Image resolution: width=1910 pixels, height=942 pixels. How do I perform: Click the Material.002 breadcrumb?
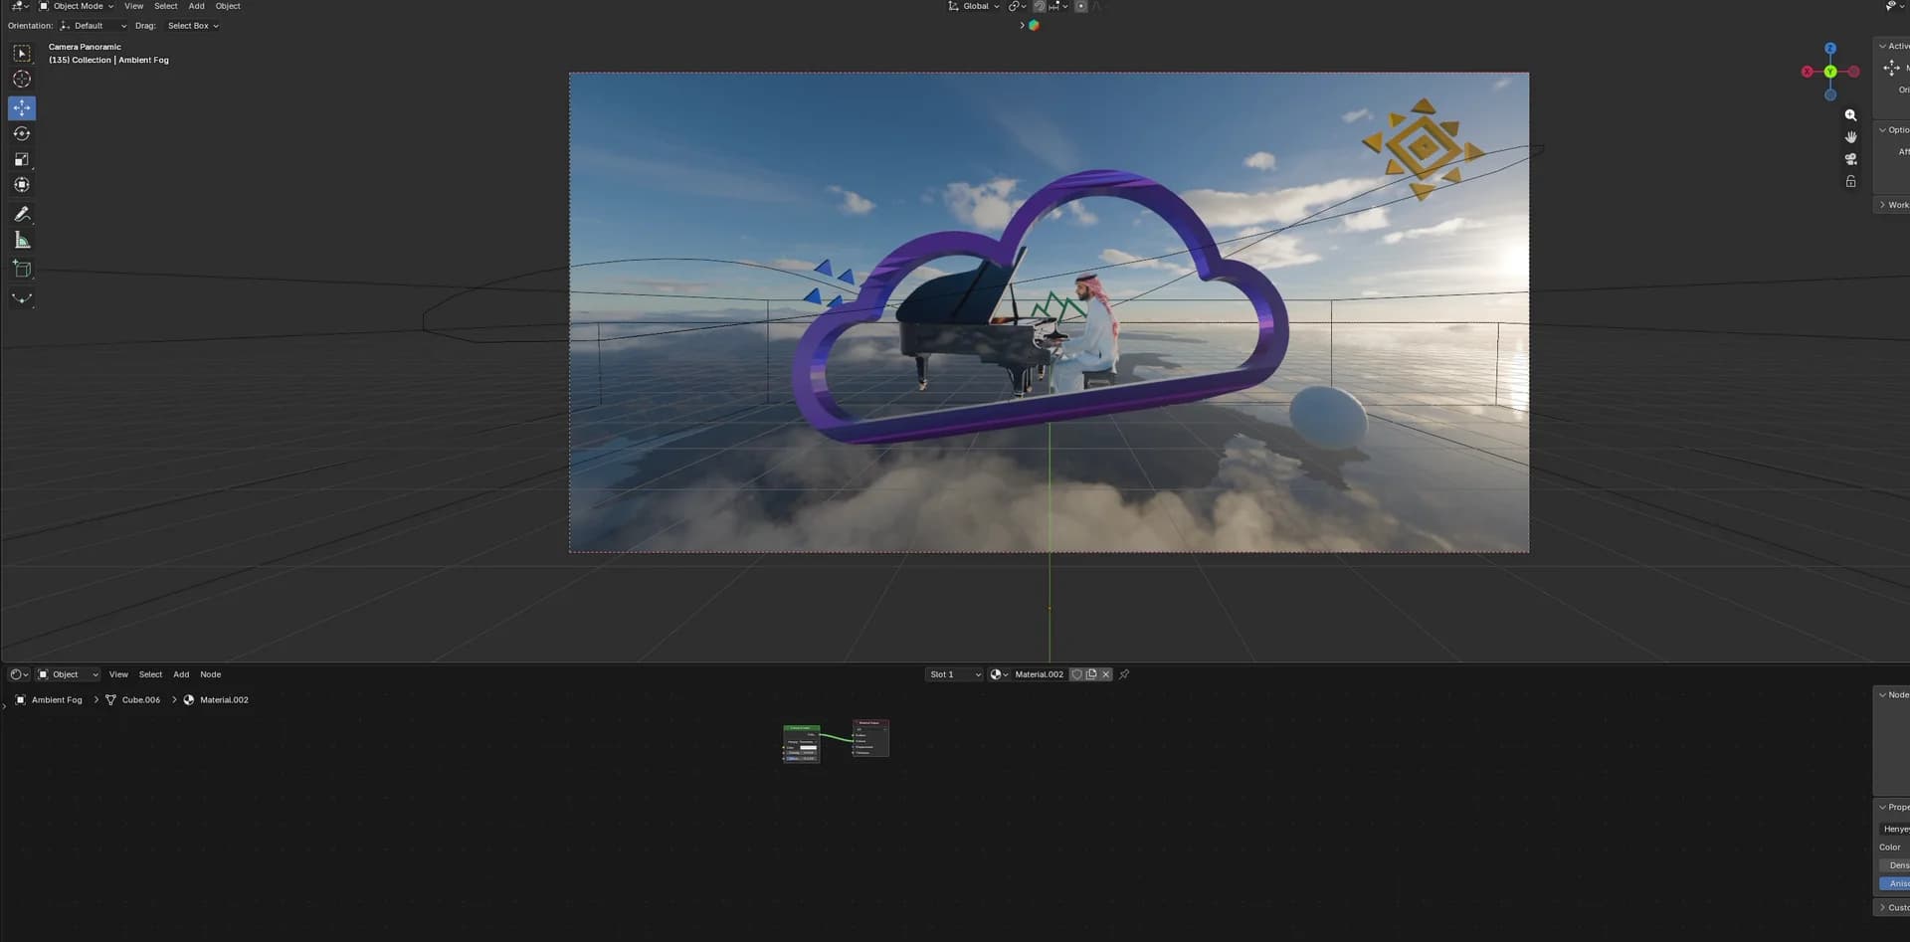216,700
